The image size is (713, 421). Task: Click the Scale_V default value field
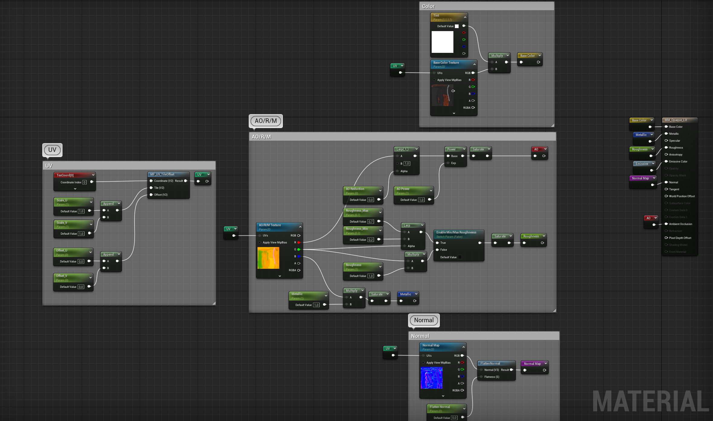click(x=81, y=234)
